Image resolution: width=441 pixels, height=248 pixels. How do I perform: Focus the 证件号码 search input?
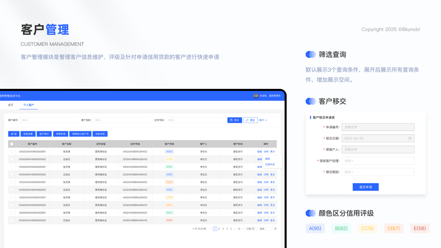point(195,120)
